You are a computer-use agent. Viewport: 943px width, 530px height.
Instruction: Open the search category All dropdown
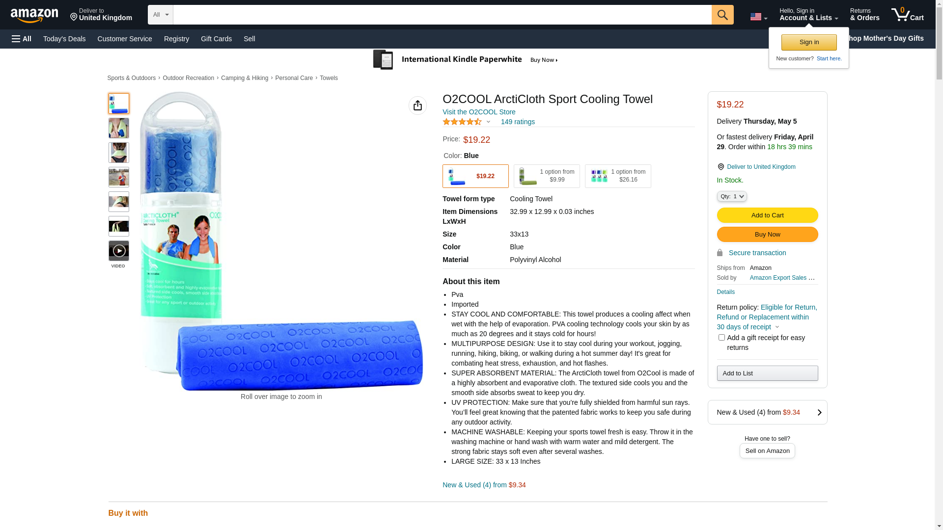coord(160,15)
